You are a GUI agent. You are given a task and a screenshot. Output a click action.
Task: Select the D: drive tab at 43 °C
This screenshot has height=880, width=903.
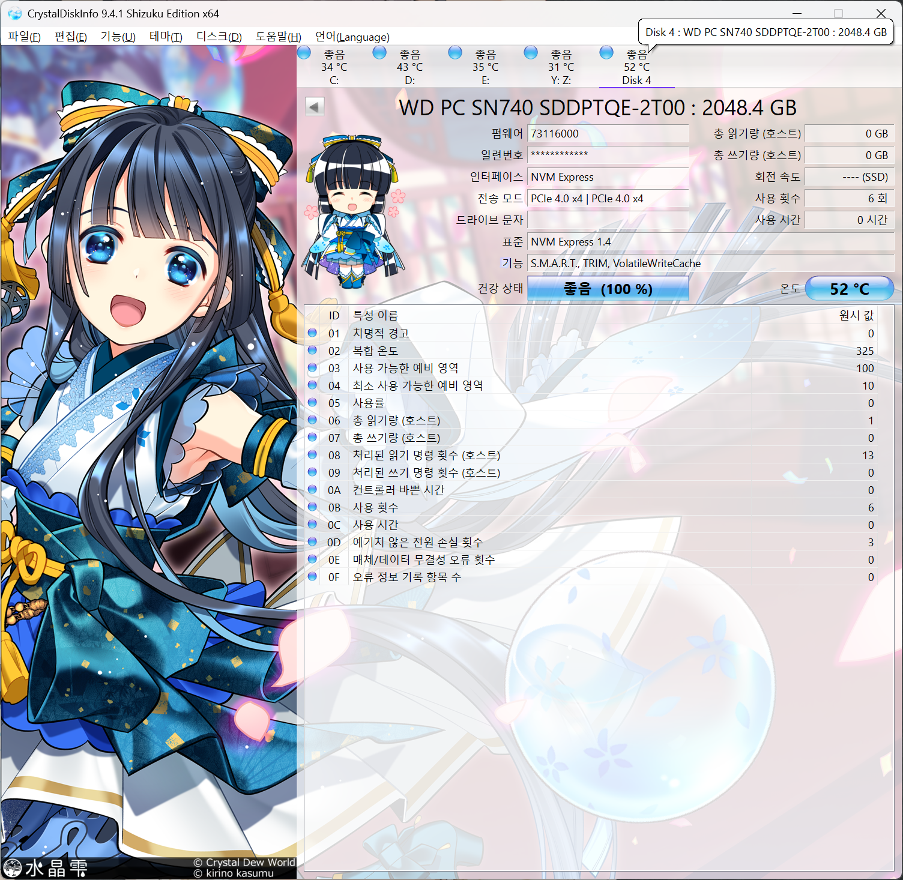(410, 67)
